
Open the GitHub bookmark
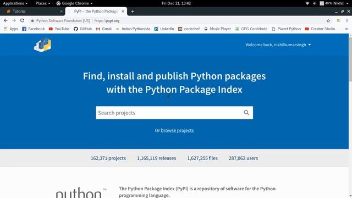click(83, 29)
